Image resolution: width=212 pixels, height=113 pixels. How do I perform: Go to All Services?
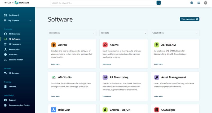(x=14, y=73)
